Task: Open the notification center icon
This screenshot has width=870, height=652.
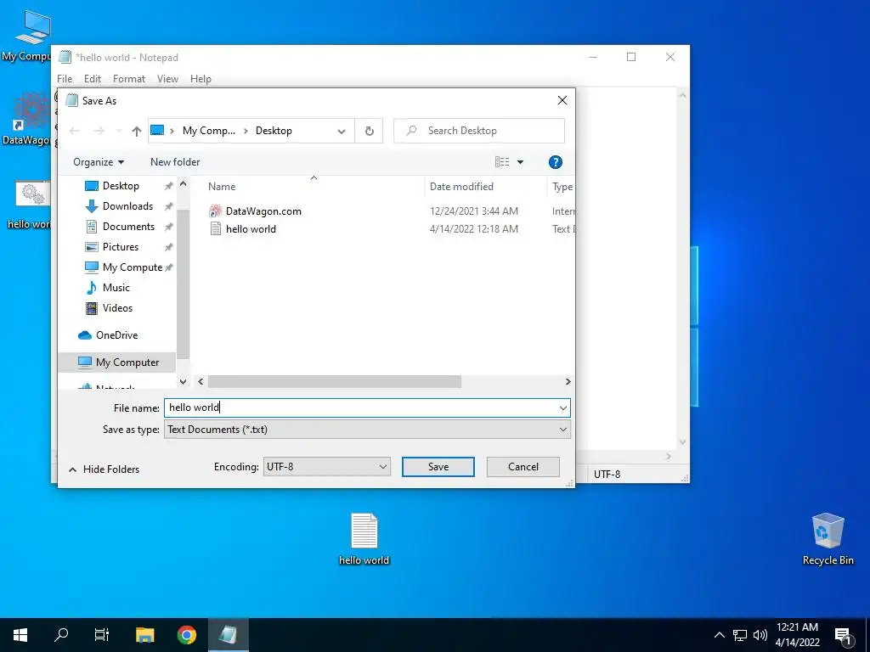Action: pos(844,636)
